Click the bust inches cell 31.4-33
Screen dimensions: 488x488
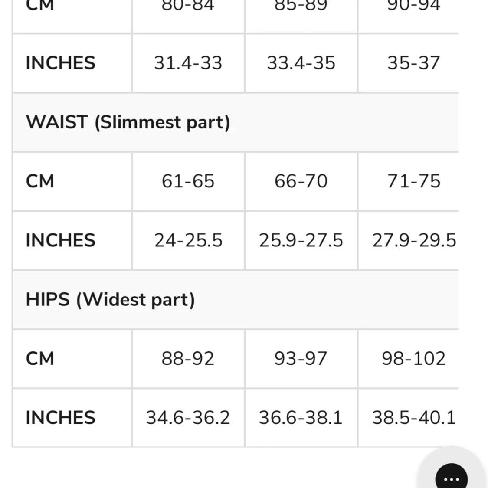[x=188, y=63]
